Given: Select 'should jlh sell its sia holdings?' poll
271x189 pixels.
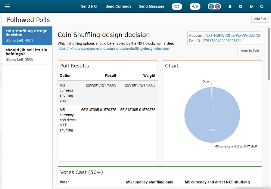Looking at the screenshot, I should 27,55.
